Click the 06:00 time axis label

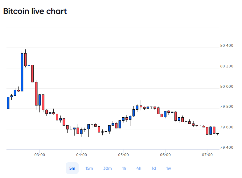tap(165, 155)
